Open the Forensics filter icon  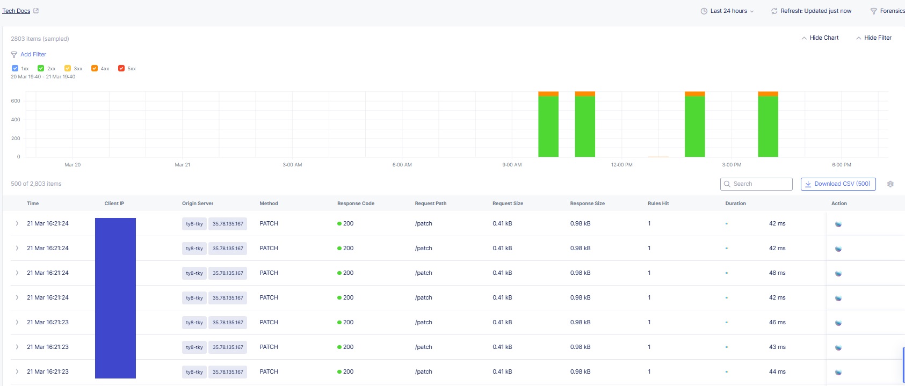873,11
